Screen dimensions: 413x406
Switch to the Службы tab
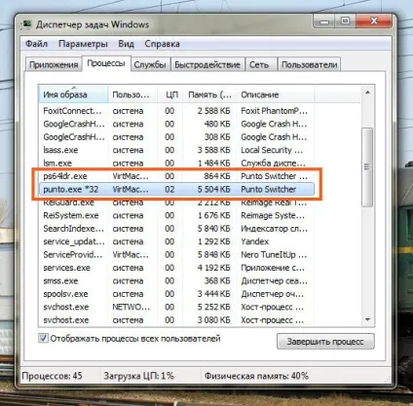pyautogui.click(x=150, y=64)
